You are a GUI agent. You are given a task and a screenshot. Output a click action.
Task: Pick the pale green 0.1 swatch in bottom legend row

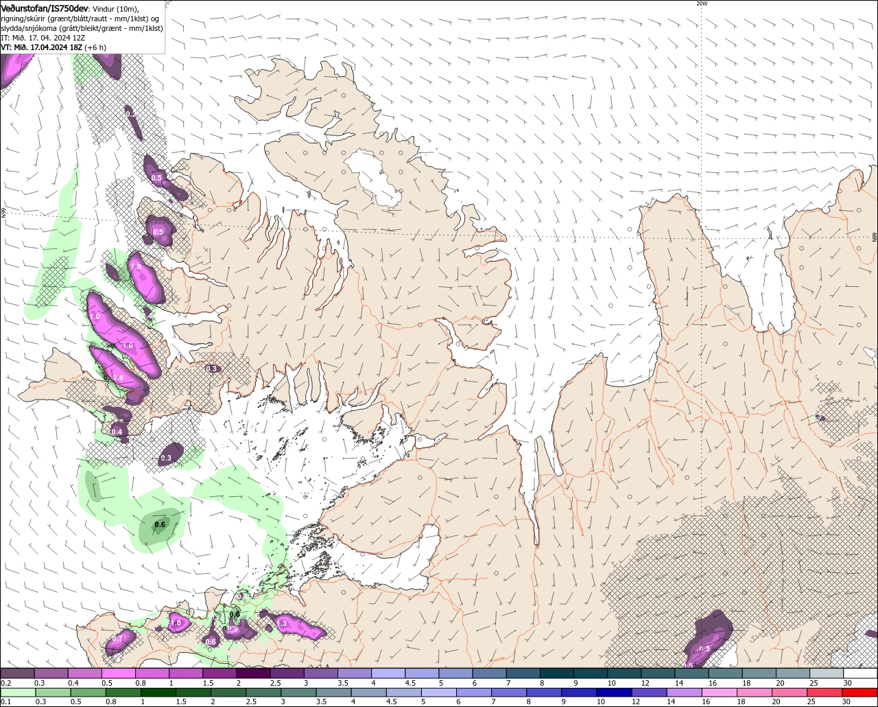17,692
